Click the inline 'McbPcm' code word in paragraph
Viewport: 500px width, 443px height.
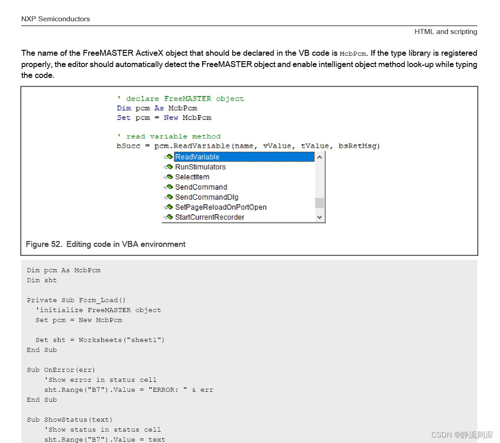click(x=352, y=53)
